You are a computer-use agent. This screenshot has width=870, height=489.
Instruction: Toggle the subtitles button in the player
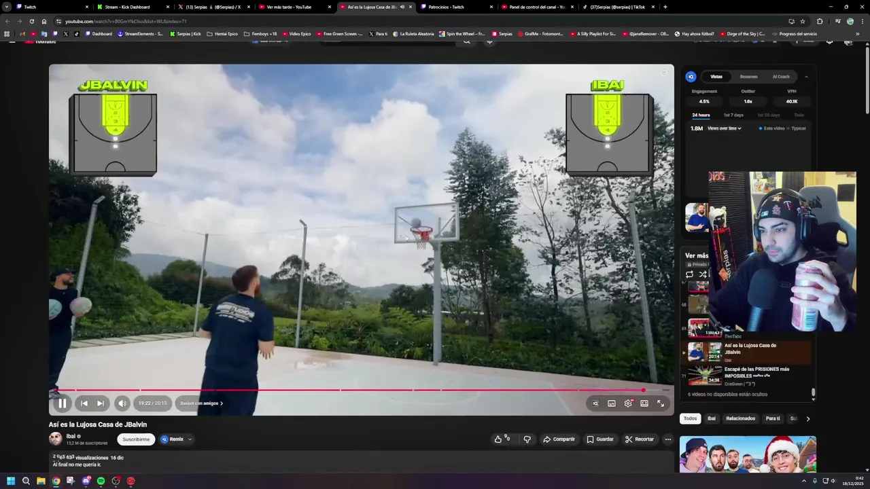(612, 403)
